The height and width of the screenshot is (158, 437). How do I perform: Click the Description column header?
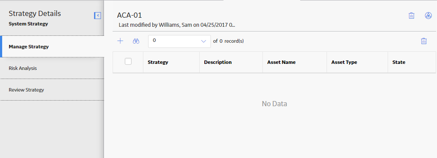point(218,62)
